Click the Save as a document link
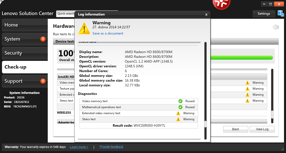Viewport: 286px width, 153px height. [x=108, y=33]
